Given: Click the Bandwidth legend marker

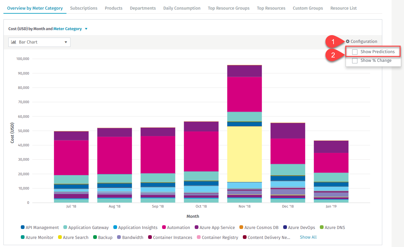Looking at the screenshot, I should (119, 237).
